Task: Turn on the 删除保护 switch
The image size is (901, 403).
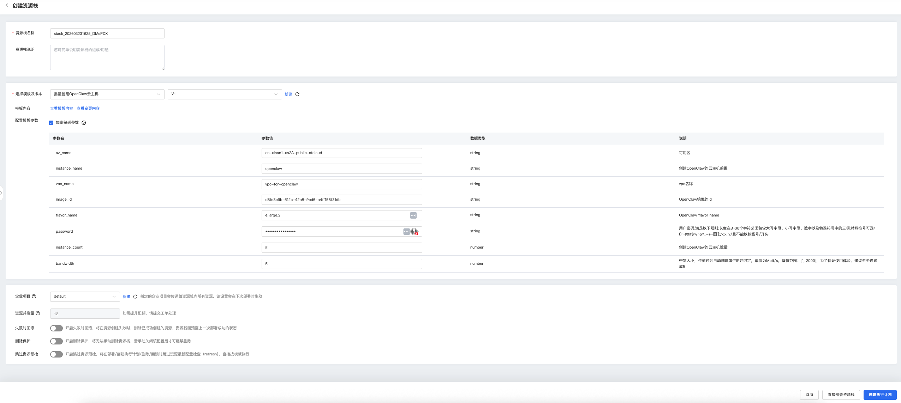Action: 56,341
